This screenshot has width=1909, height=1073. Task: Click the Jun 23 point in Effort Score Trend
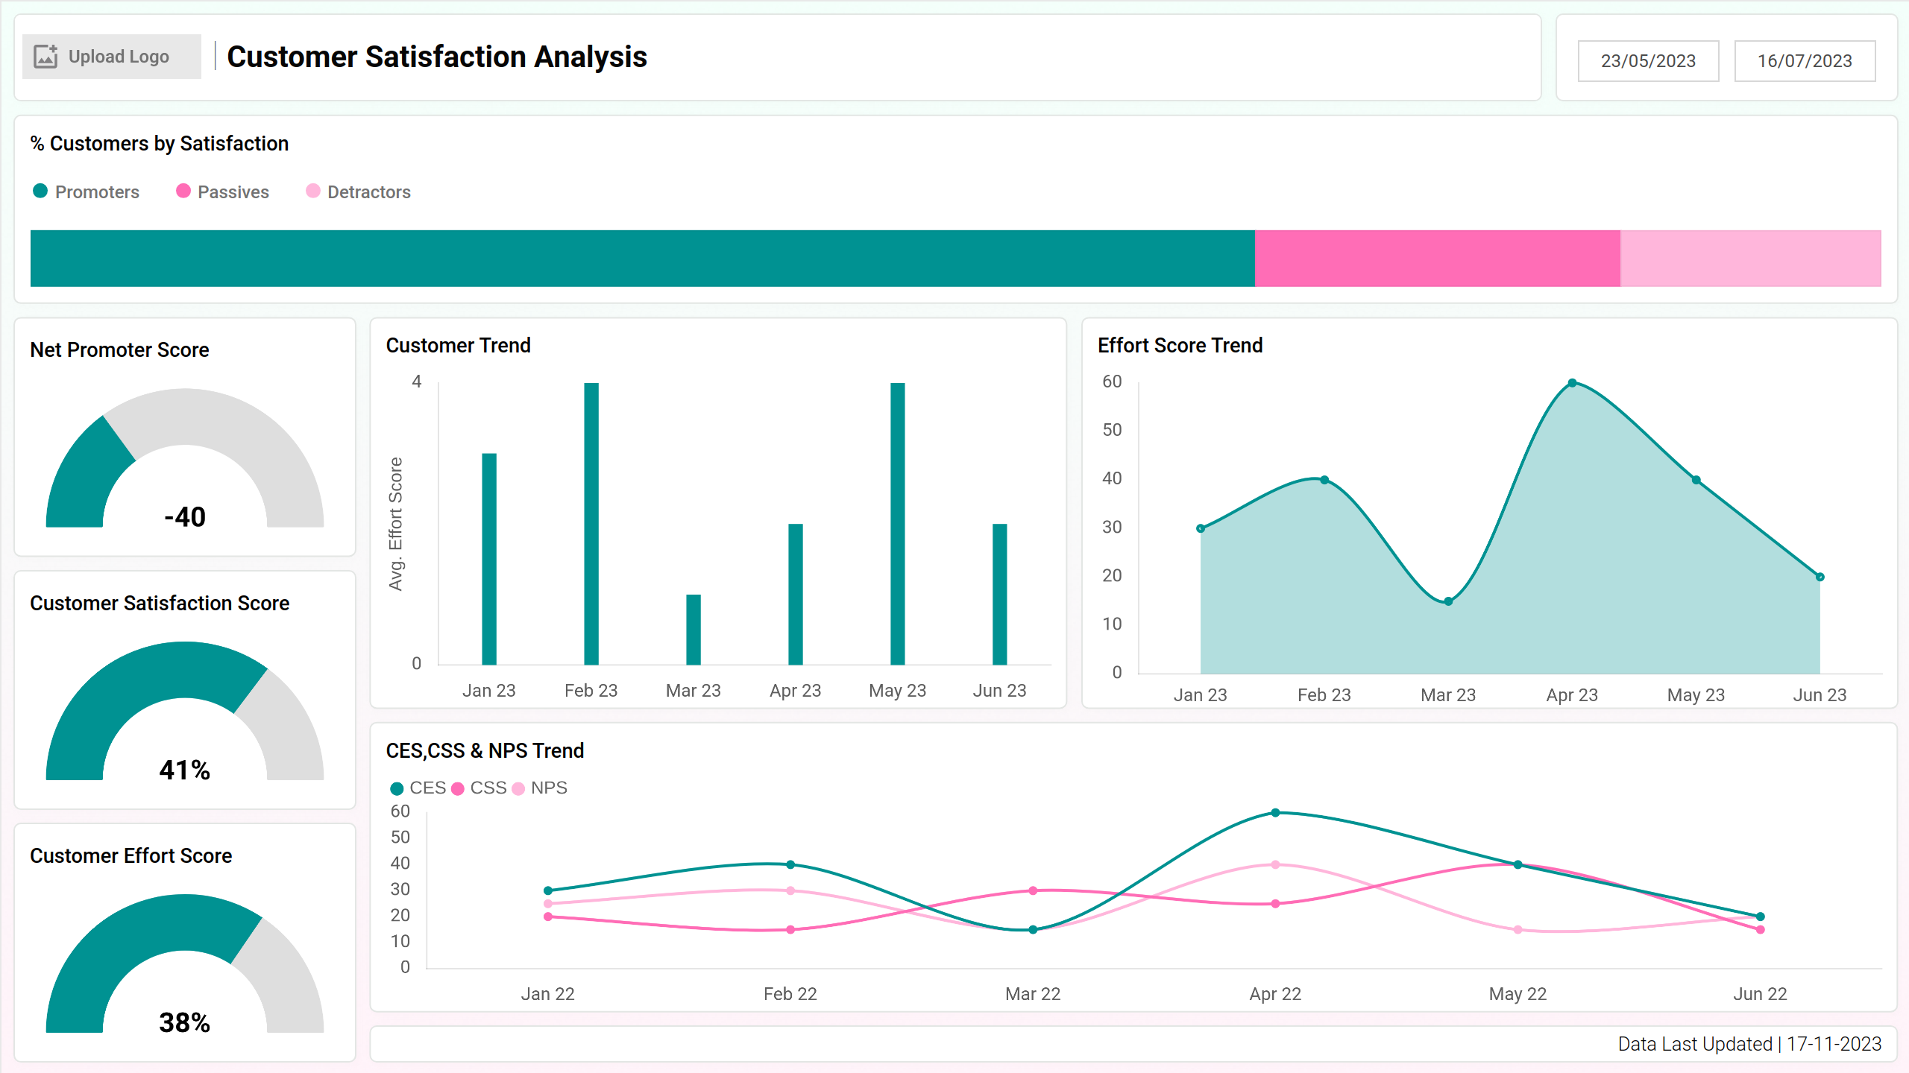1820,577
